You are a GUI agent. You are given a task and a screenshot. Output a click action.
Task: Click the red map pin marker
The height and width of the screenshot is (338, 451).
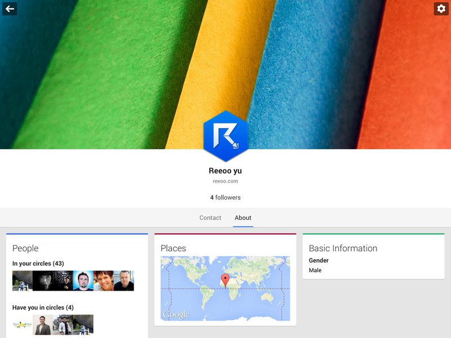pyautogui.click(x=225, y=280)
